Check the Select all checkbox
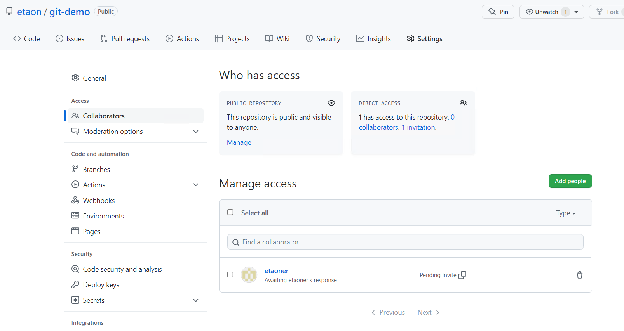 point(230,212)
